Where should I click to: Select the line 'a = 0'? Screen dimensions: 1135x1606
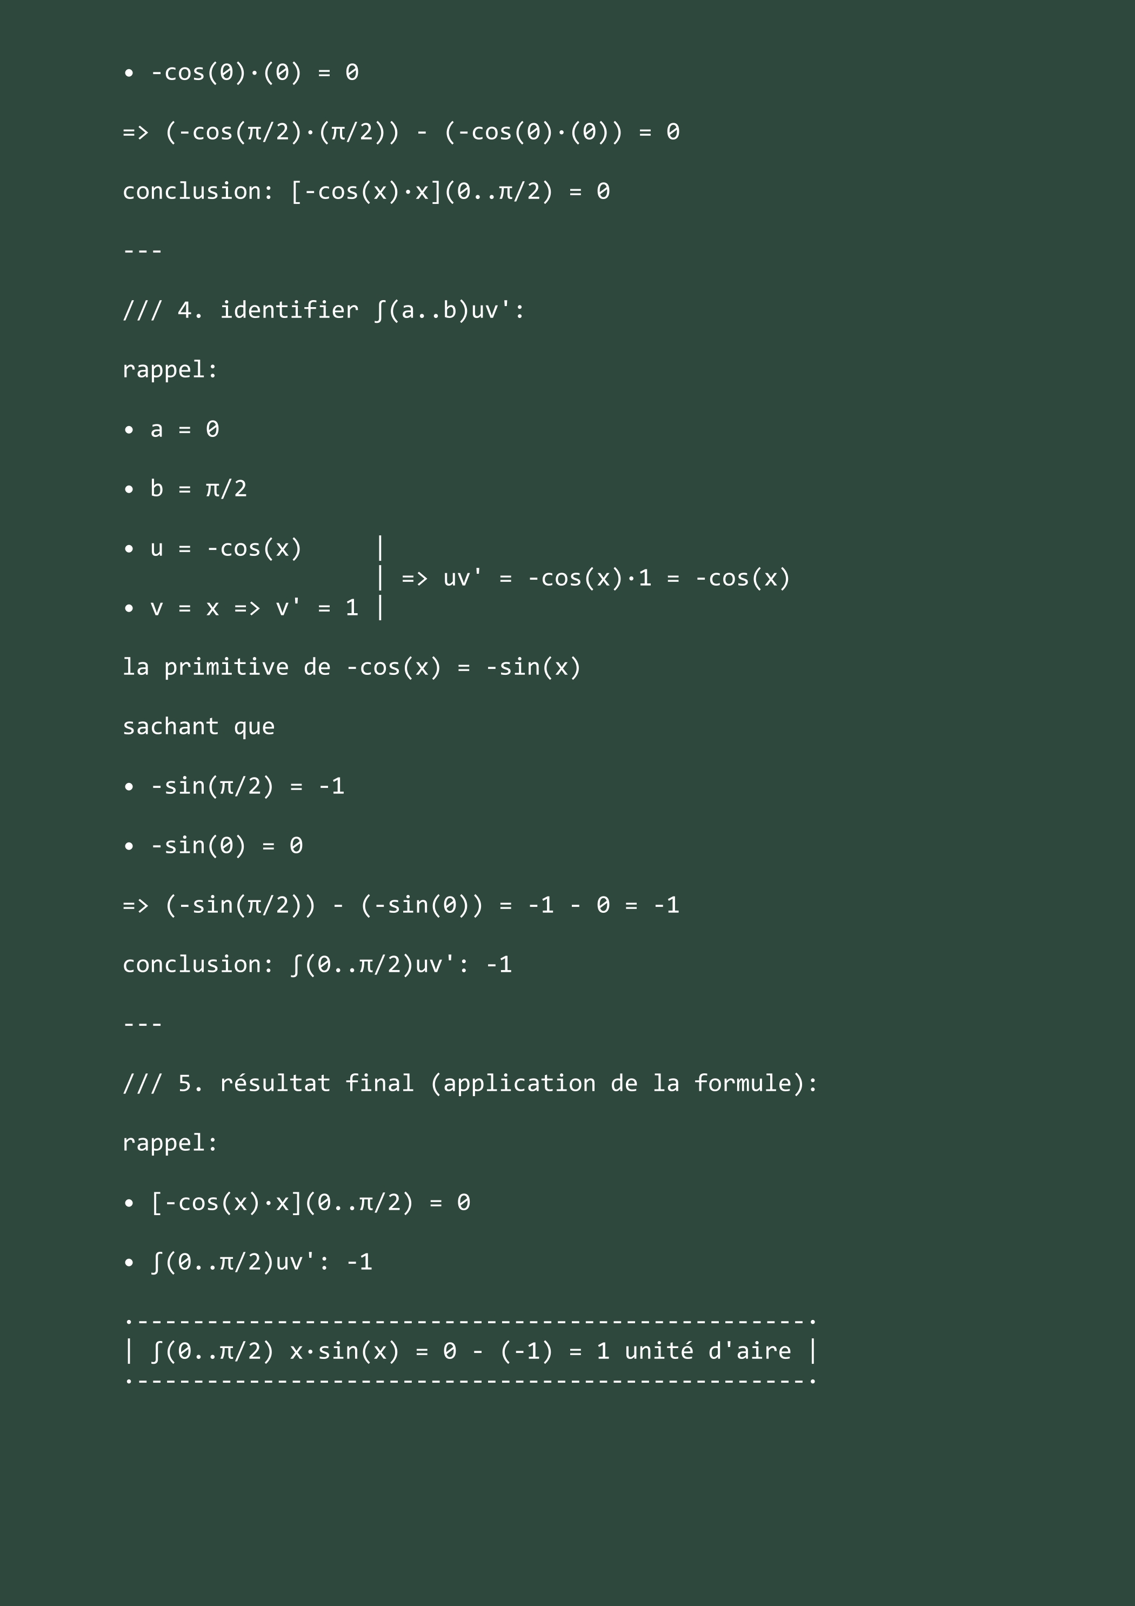171,429
